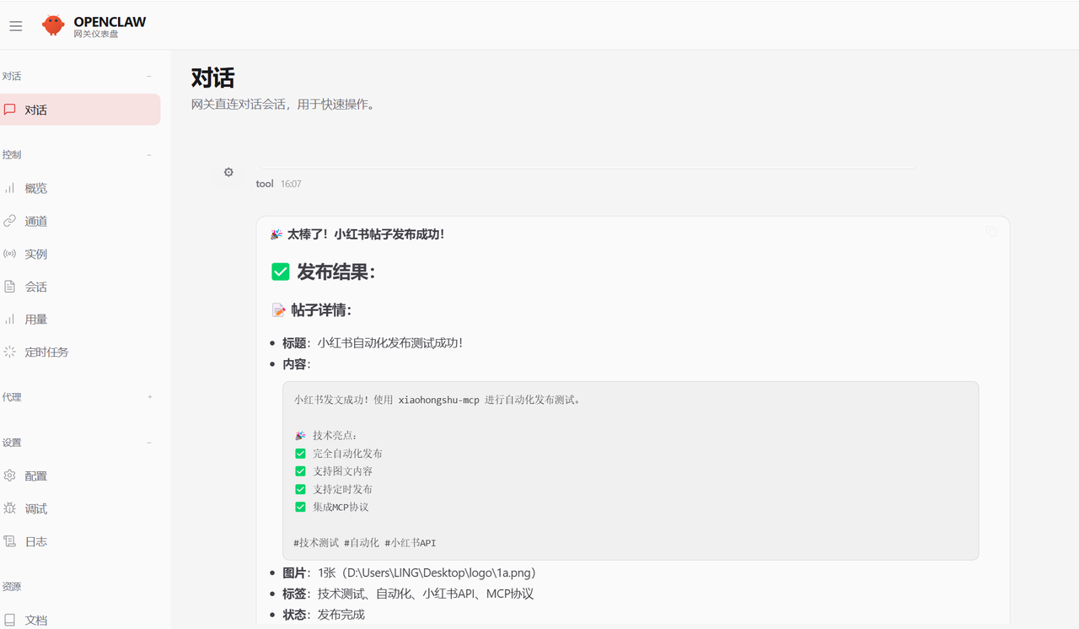Image resolution: width=1079 pixels, height=629 pixels.
Task: Click the 网关直连对话会话 description text
Action: [283, 105]
